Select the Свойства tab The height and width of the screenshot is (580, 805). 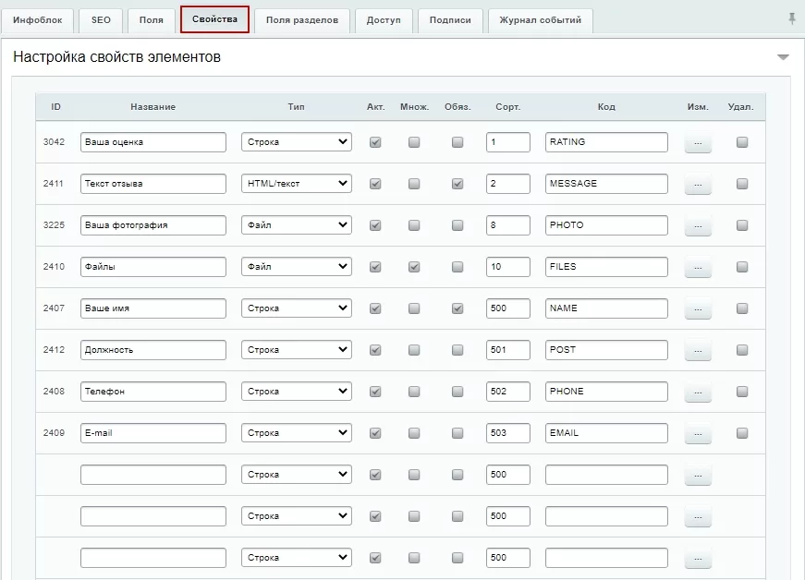tap(214, 19)
